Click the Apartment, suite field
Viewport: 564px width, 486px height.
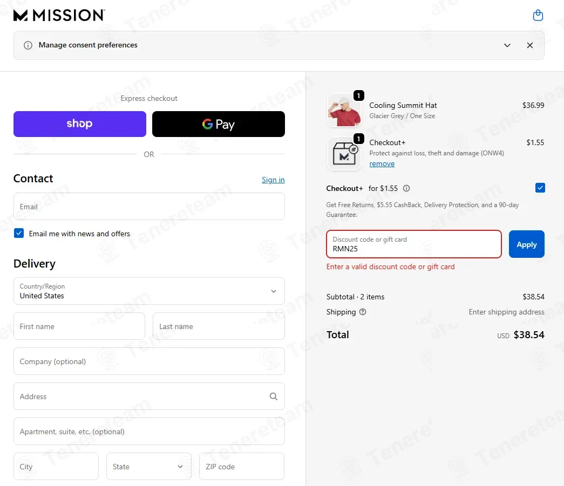point(149,432)
